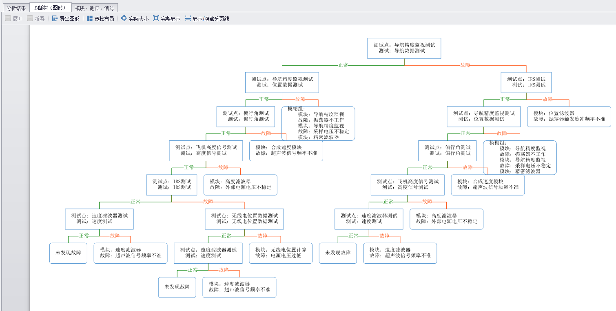
Task: Select the 诊断树（图形）tab
Action: click(50, 7)
